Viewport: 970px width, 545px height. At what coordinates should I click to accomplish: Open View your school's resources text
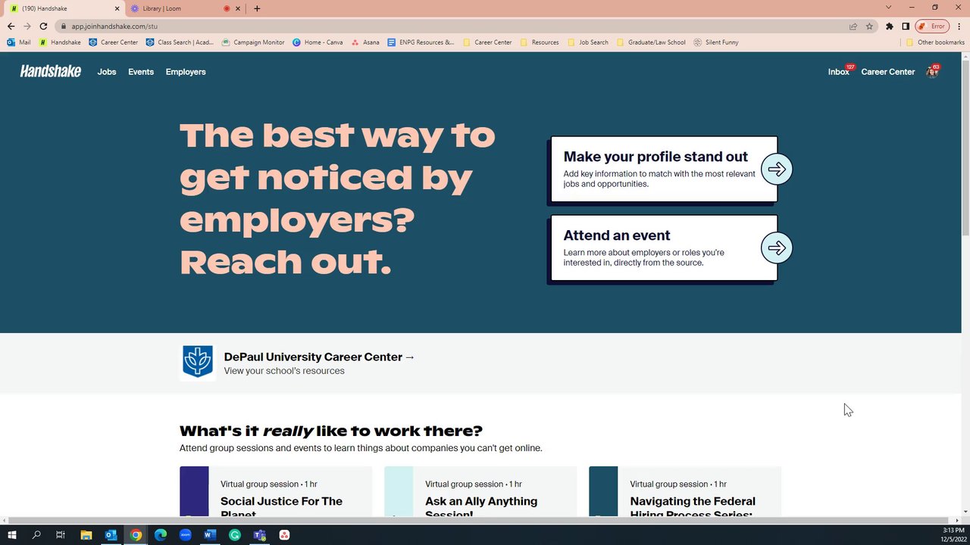284,371
